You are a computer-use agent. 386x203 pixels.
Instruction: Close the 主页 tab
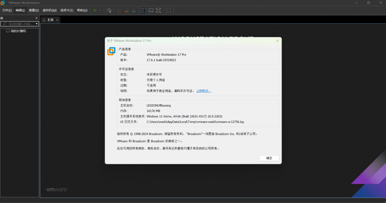coord(57,20)
